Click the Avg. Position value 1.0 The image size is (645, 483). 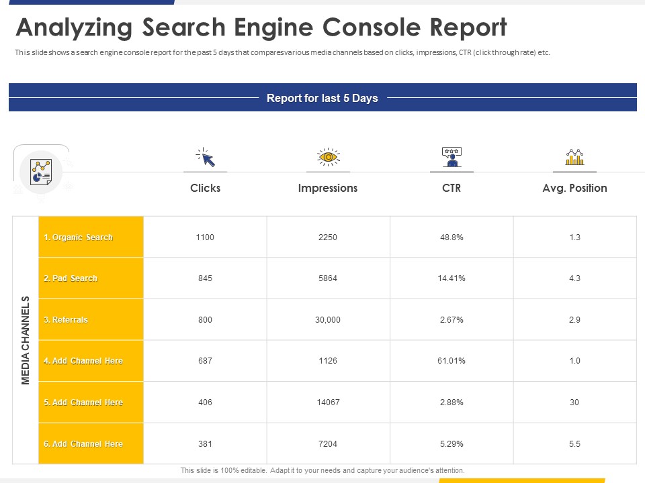(574, 361)
